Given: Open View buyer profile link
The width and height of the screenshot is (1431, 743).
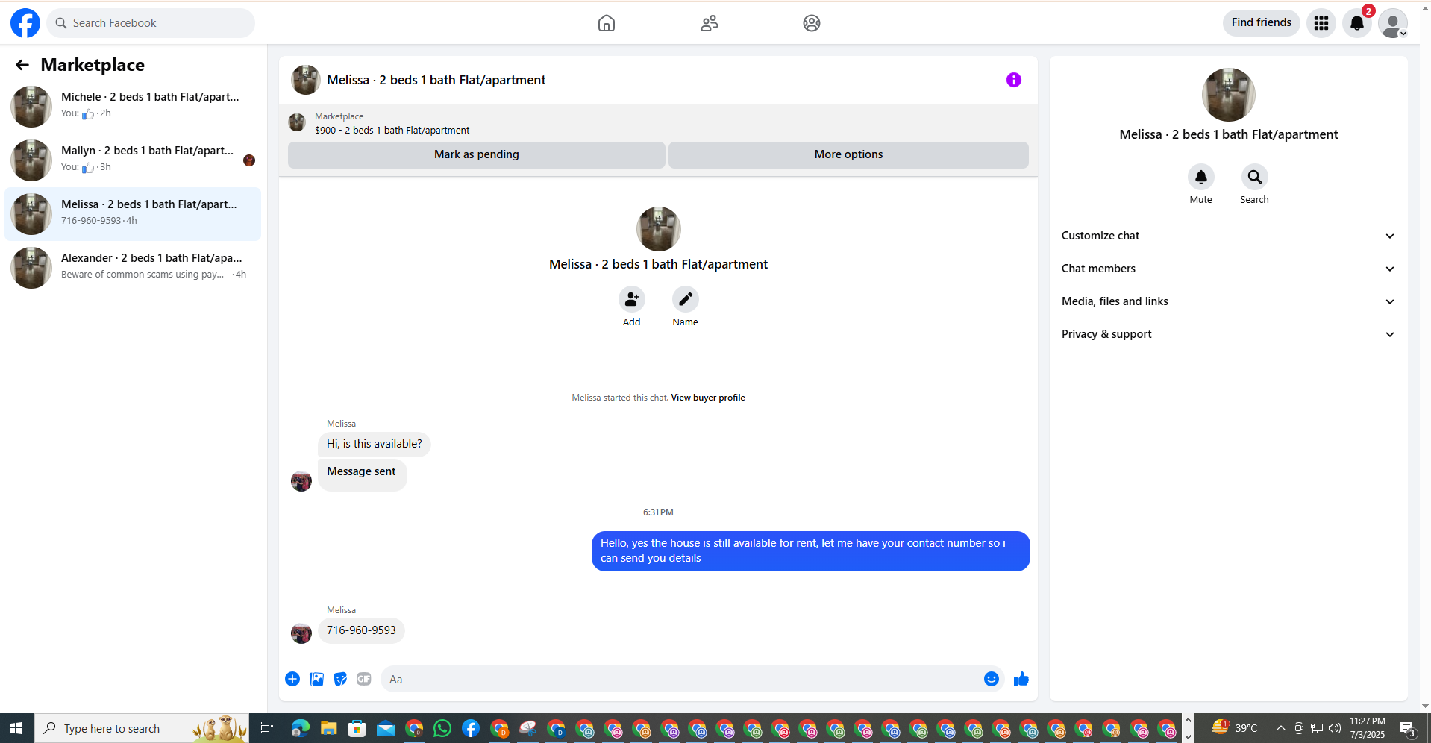Looking at the screenshot, I should click(x=708, y=398).
